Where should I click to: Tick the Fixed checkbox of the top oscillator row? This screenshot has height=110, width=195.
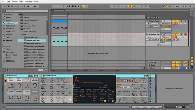pyautogui.click(x=58, y=81)
